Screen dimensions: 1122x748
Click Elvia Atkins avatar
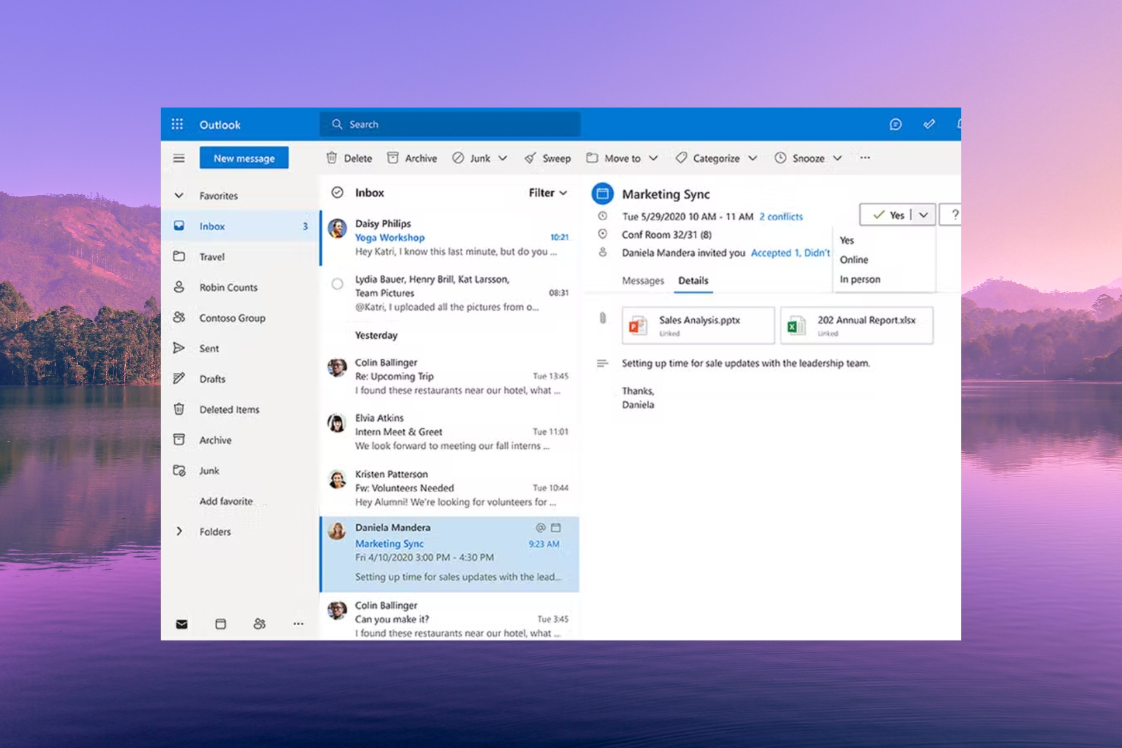click(337, 423)
